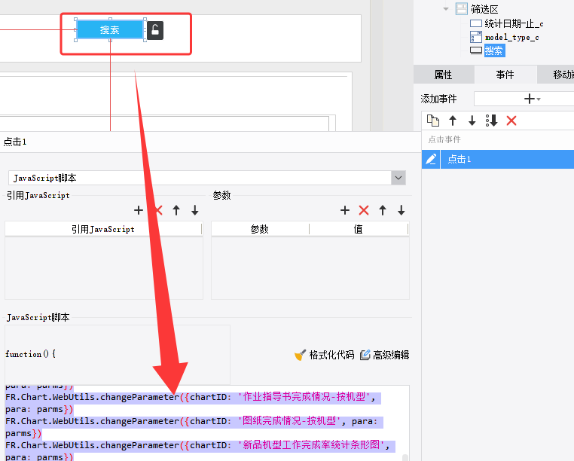Select model_type_c in widget tree
This screenshot has width=574, height=461.
(x=511, y=38)
